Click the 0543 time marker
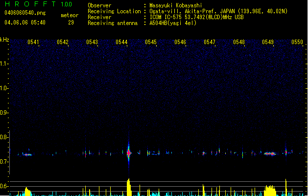This screenshot has height=196, width=308. pyautogui.click(x=92, y=42)
